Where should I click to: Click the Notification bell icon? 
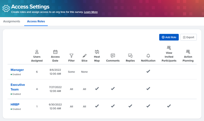point(148,56)
